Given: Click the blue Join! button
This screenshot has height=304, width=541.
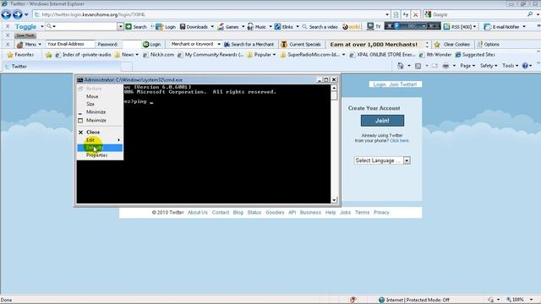Looking at the screenshot, I should pyautogui.click(x=382, y=121).
